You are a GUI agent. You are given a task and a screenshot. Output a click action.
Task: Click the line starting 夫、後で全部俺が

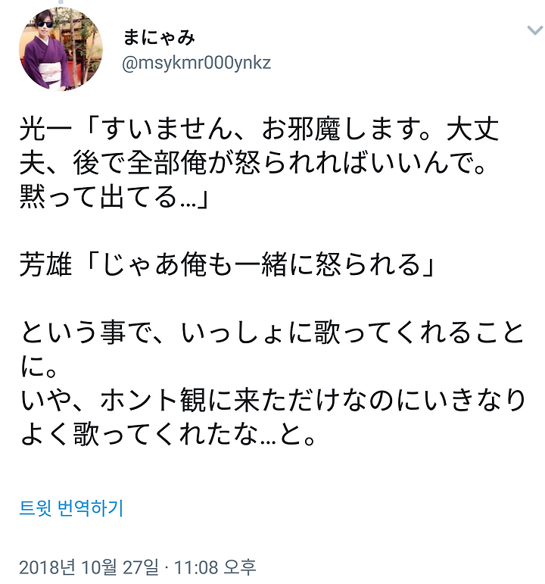click(x=252, y=163)
